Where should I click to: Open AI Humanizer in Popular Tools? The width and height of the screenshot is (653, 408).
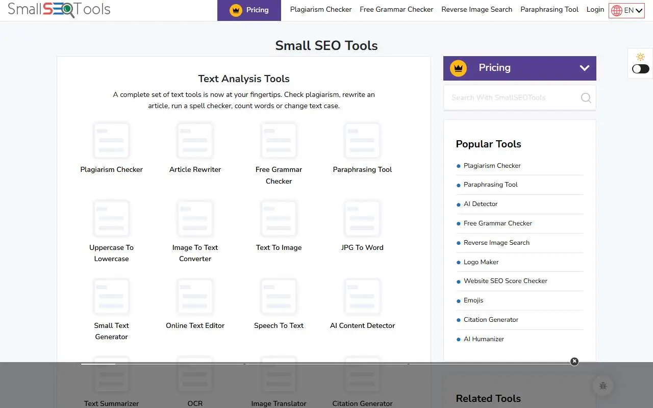click(484, 339)
